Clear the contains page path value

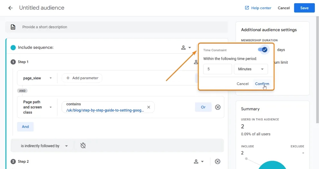(x=149, y=107)
